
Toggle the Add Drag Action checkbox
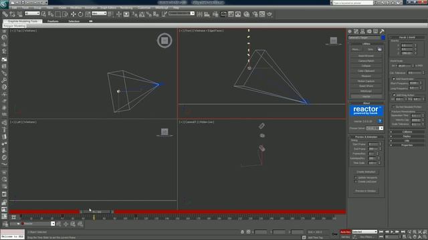click(394, 95)
